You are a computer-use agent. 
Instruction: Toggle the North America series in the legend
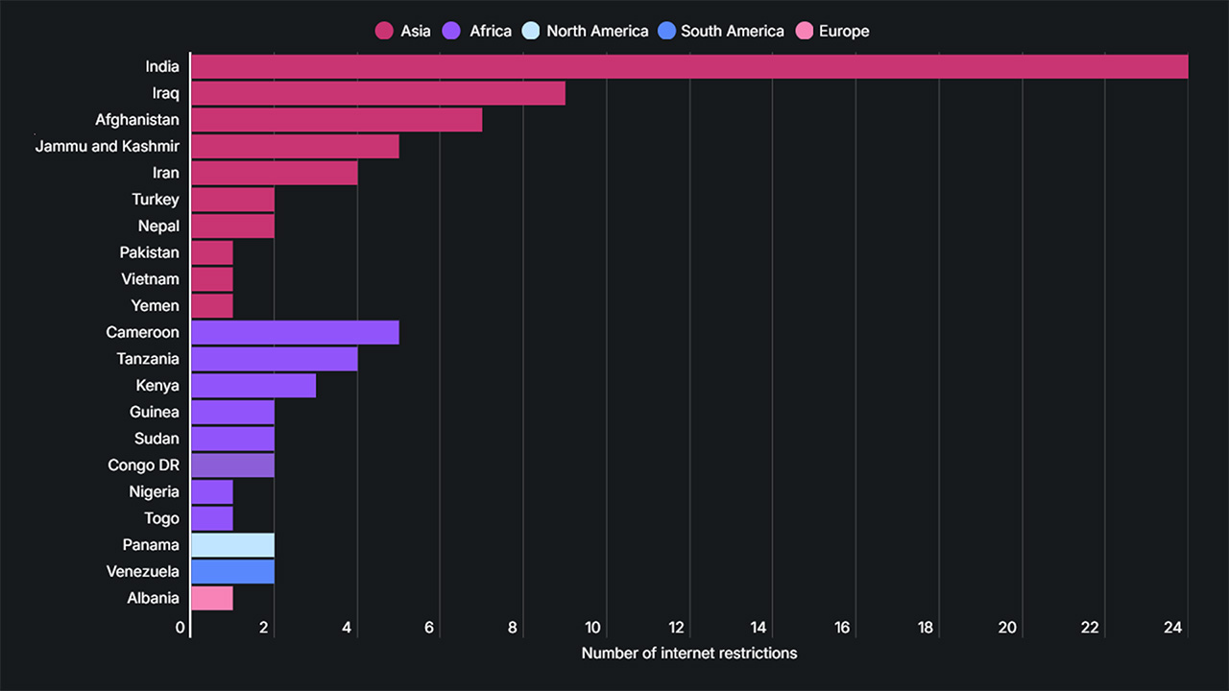coord(596,31)
